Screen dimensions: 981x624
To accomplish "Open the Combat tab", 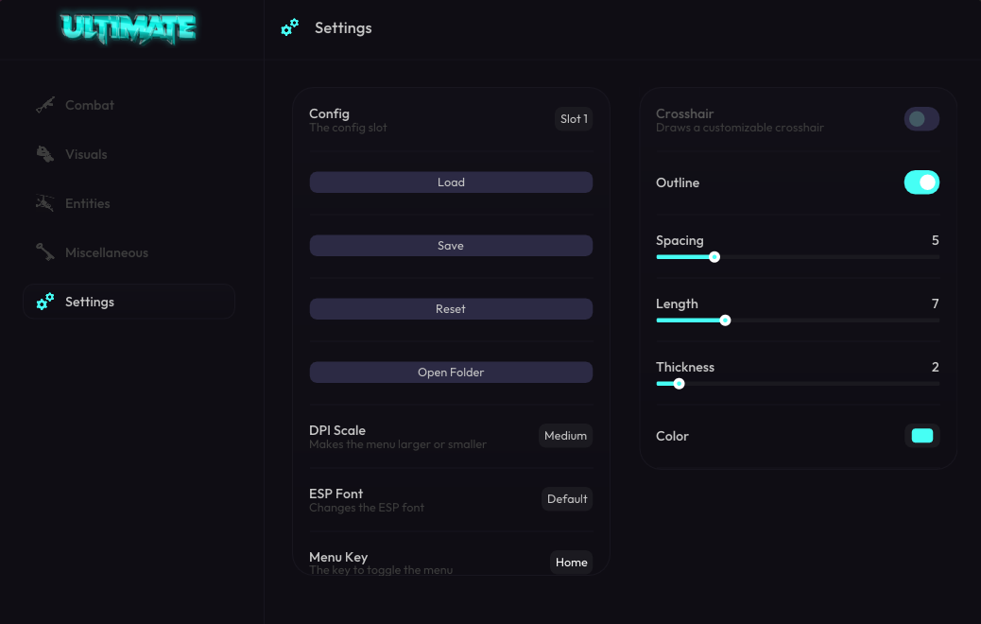I will pyautogui.click(x=90, y=105).
